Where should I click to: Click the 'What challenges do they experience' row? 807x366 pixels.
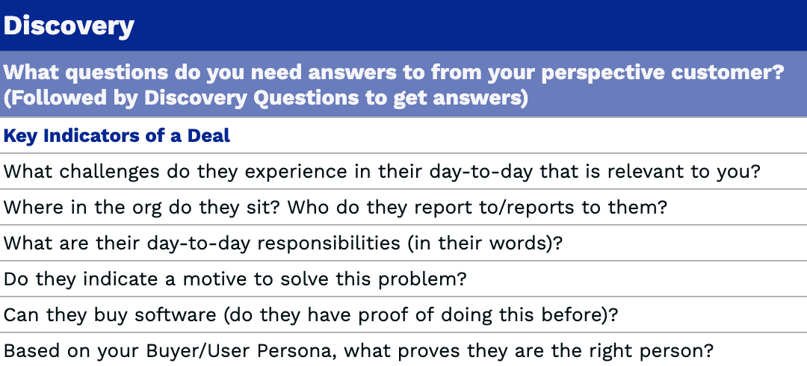coord(381,171)
